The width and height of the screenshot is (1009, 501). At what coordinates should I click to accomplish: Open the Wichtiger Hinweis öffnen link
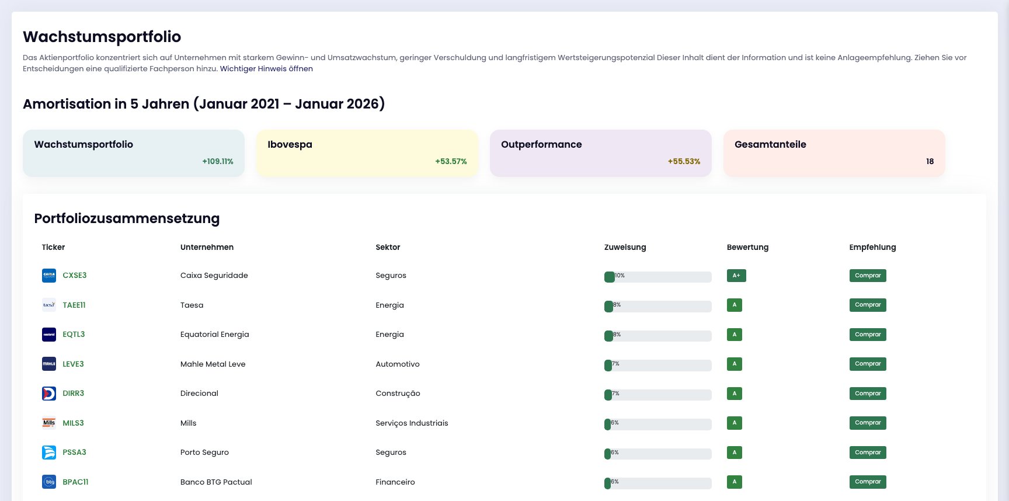[x=266, y=69]
